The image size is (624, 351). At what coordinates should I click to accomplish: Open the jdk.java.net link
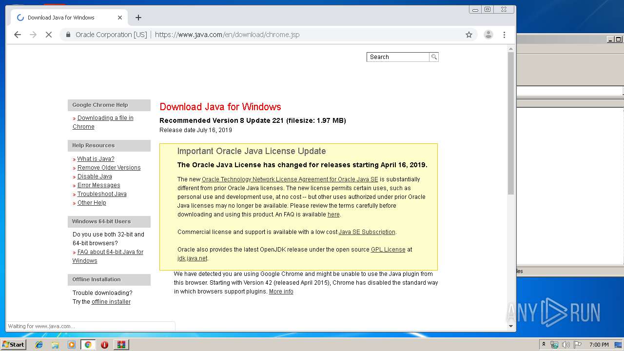coord(192,258)
